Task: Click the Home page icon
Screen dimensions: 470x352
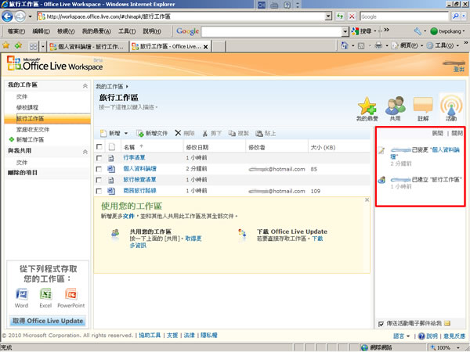Action: click(345, 45)
